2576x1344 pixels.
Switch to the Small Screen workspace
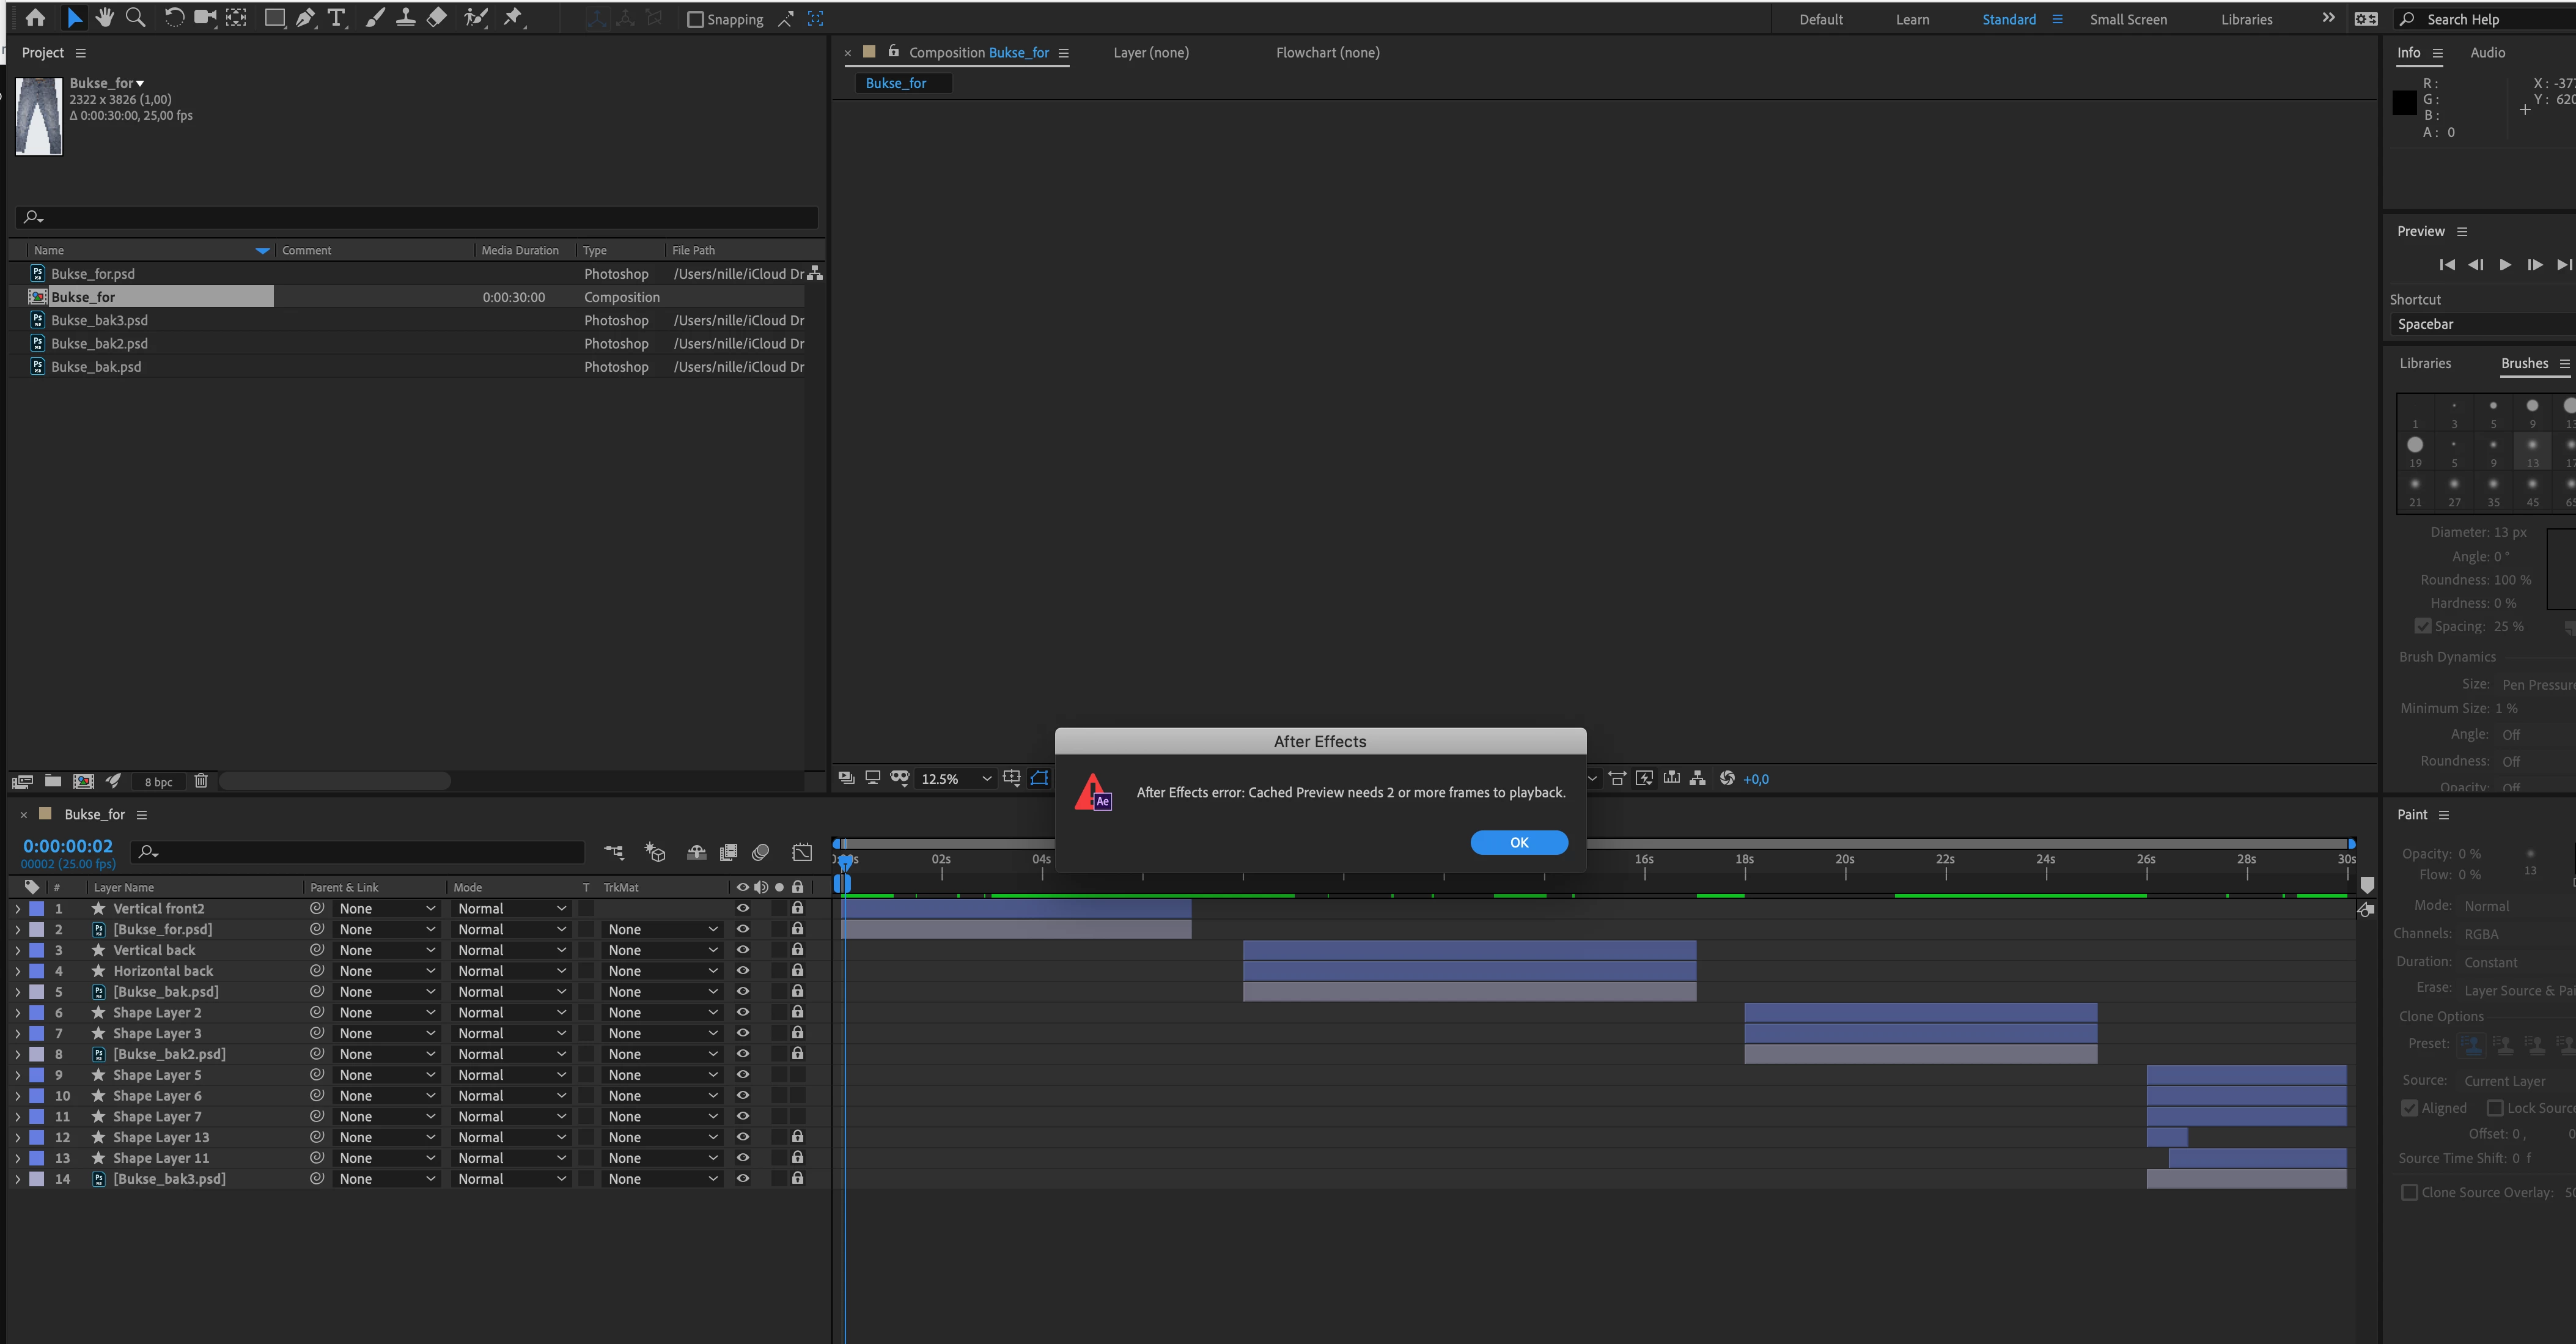pos(2127,19)
